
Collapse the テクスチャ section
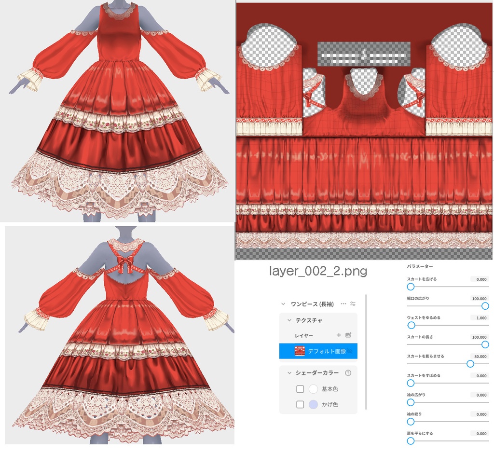(x=289, y=319)
